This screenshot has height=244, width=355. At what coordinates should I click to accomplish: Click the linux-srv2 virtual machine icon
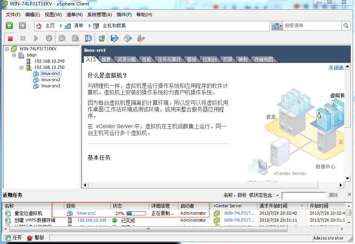[36, 80]
